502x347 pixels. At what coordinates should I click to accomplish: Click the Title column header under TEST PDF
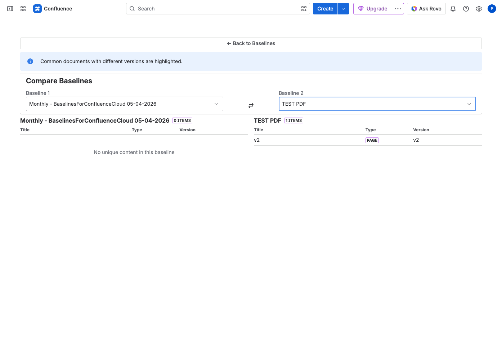point(259,130)
